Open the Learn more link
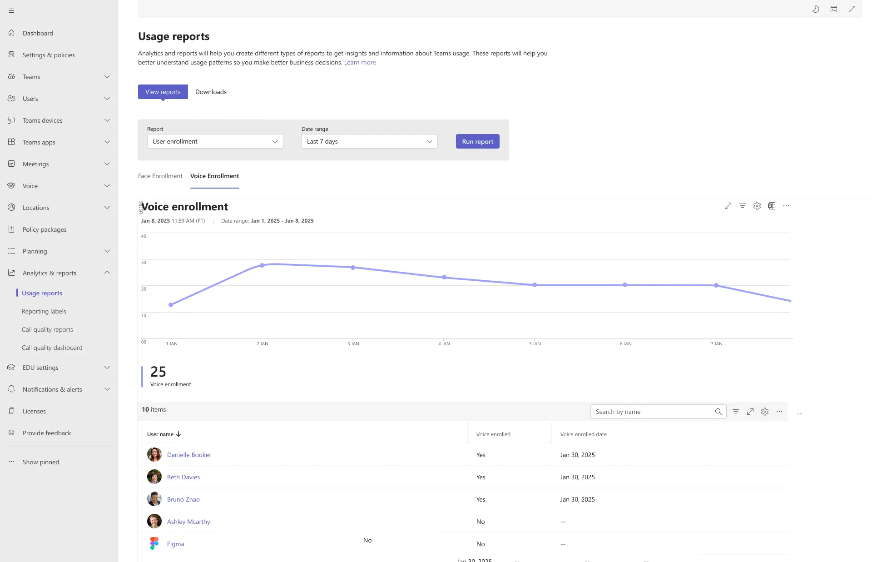The image size is (872, 562). (360, 62)
